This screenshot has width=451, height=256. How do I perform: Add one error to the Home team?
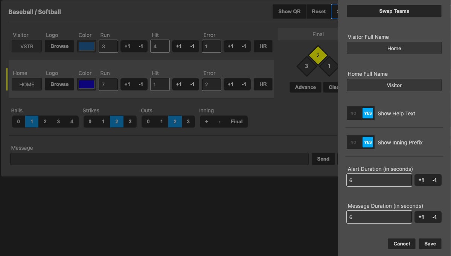[230, 84]
